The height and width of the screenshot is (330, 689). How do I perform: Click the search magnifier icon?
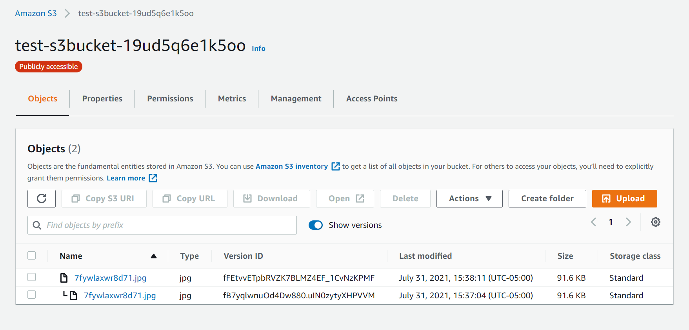click(37, 225)
